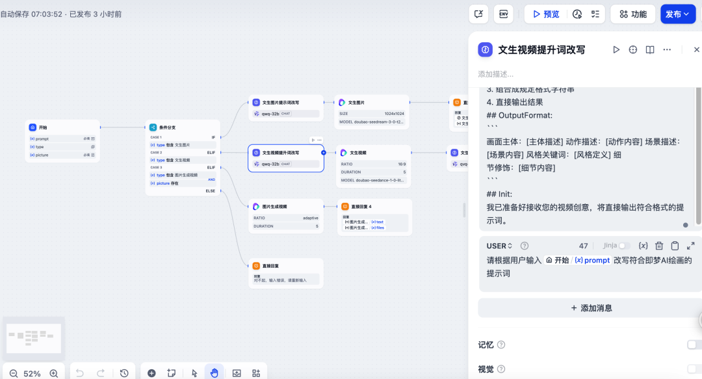Click the '## Init:' prompt line

(x=499, y=194)
